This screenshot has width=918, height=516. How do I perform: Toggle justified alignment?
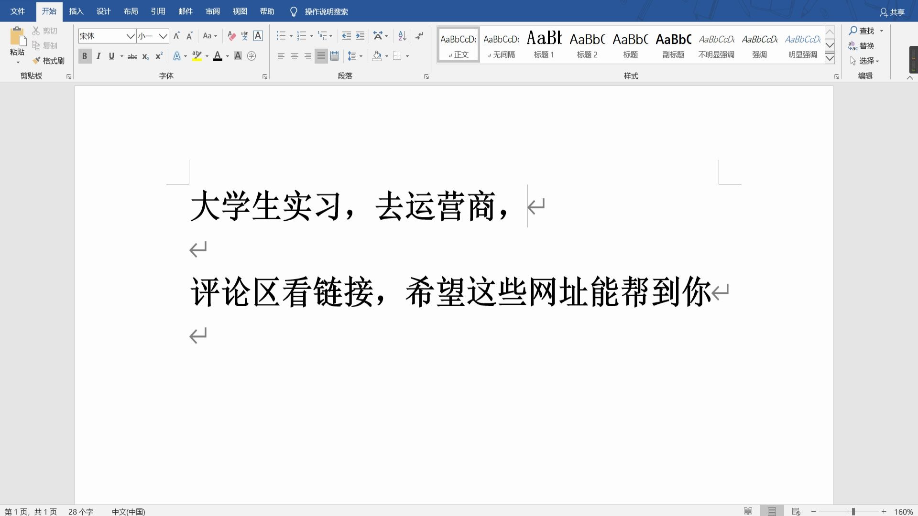321,56
